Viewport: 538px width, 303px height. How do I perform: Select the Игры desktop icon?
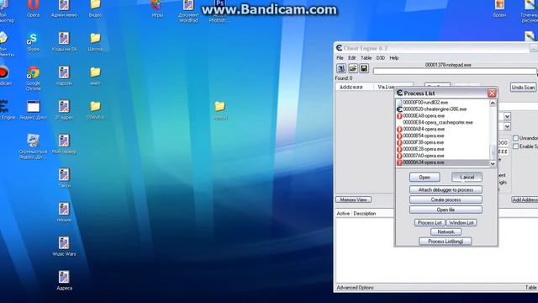[157, 8]
